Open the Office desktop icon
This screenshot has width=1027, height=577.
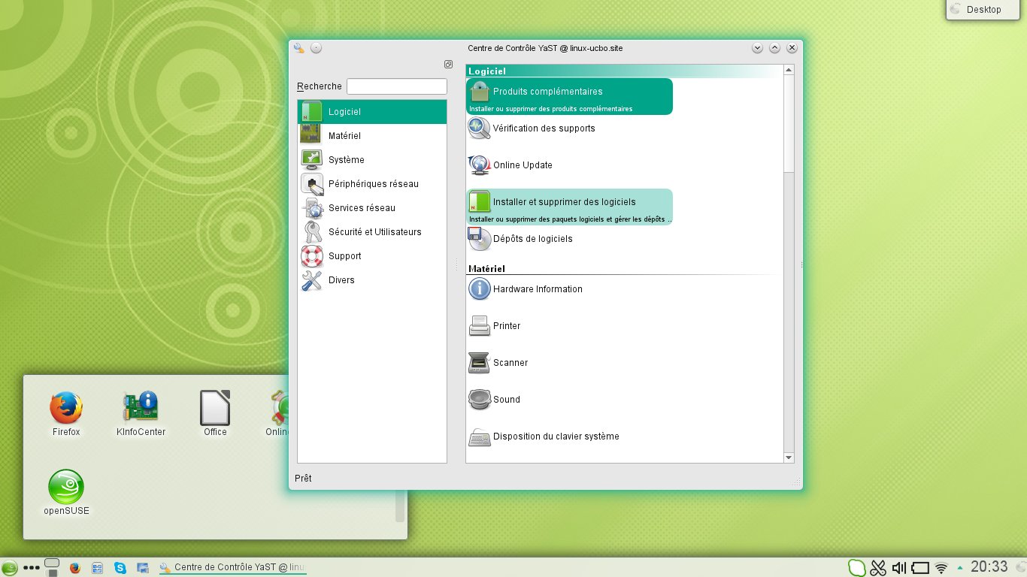(215, 413)
